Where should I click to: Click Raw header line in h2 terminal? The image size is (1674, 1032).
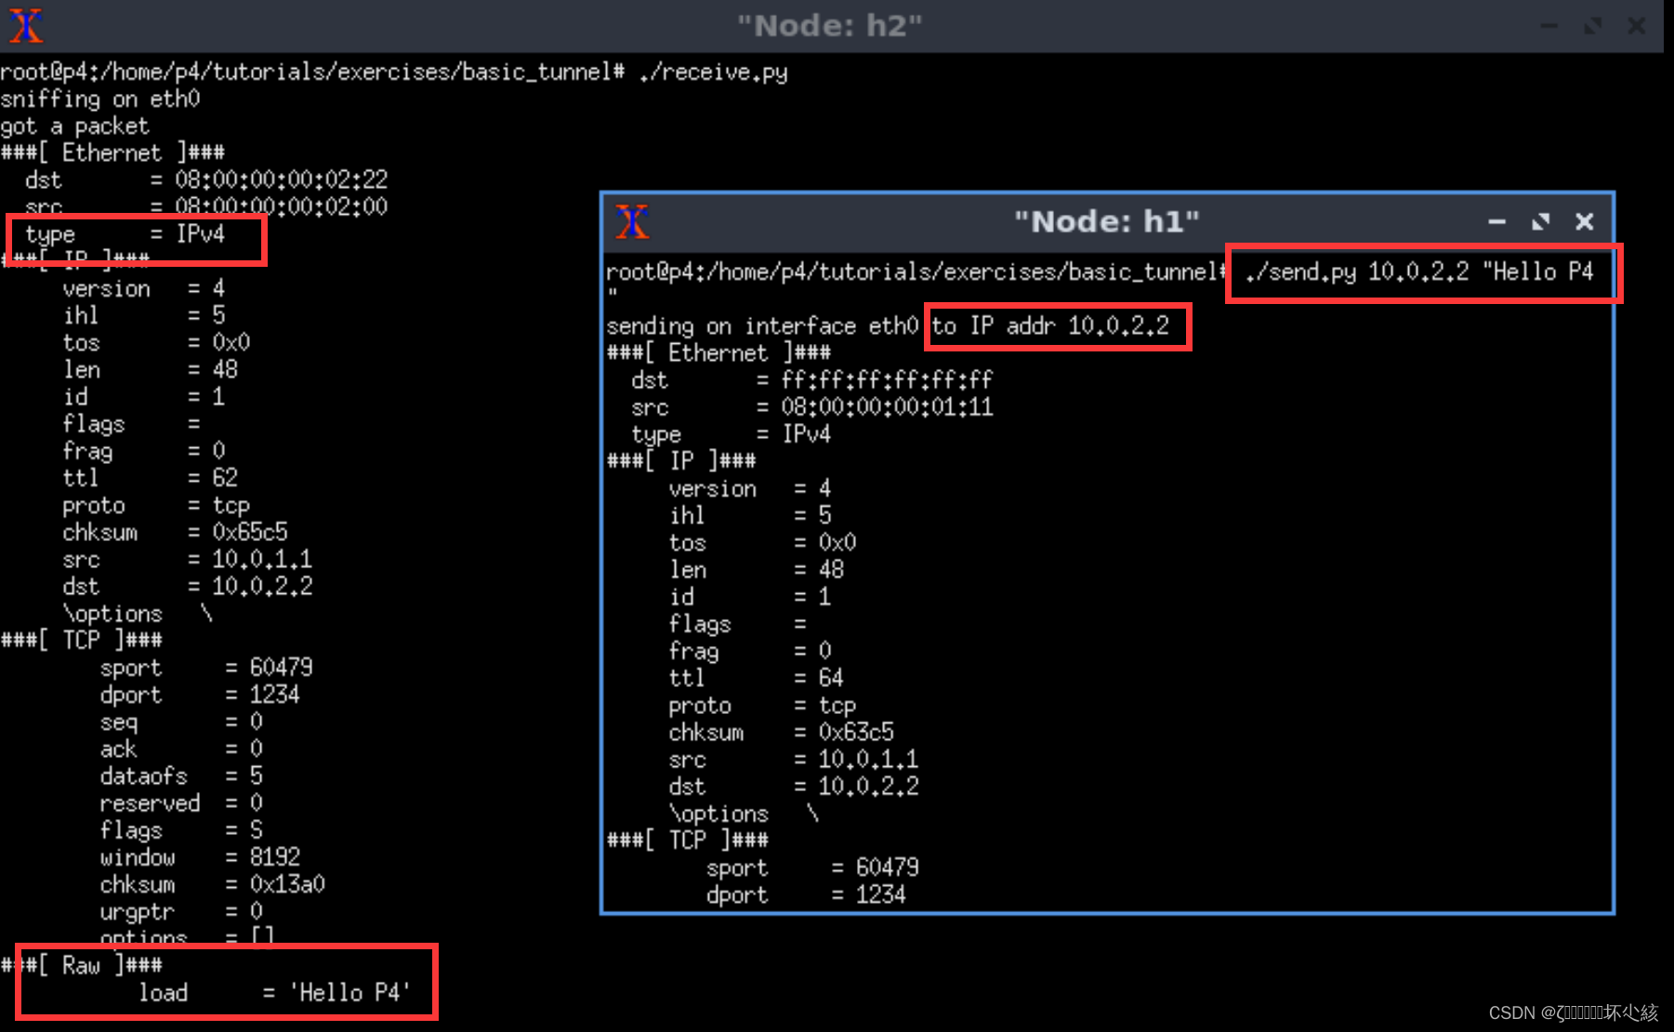[x=82, y=966]
